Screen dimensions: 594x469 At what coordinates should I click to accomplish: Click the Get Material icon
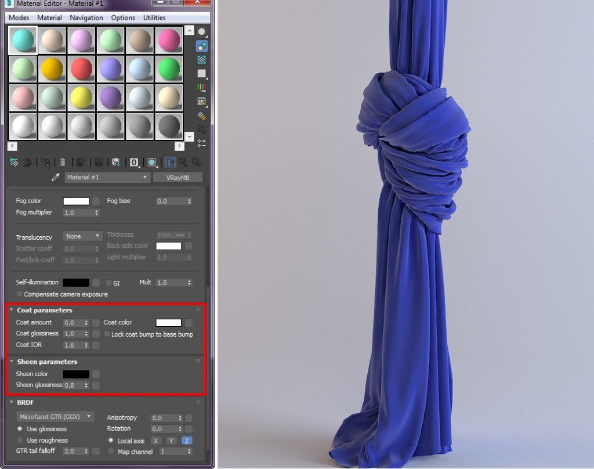(x=14, y=163)
